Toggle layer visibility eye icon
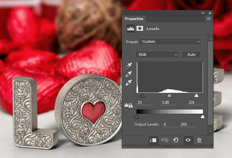 pyautogui.click(x=188, y=140)
